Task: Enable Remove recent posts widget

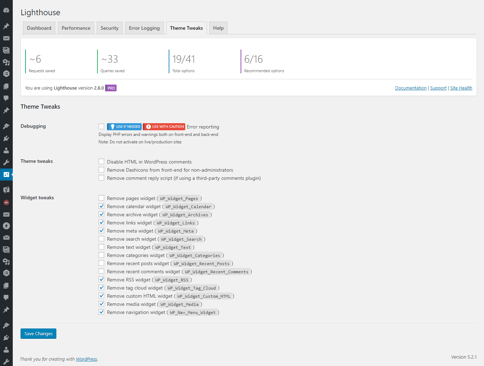Action: [x=101, y=263]
